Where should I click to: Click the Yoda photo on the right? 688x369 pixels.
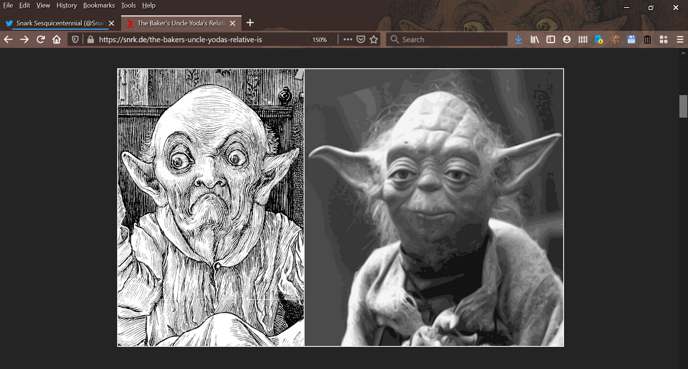(x=434, y=207)
